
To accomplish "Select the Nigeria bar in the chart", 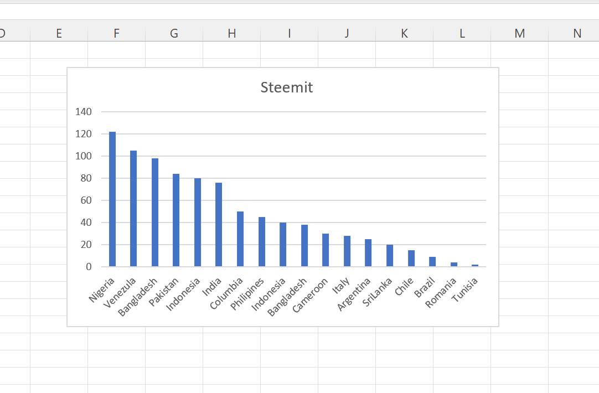I will click(x=112, y=199).
